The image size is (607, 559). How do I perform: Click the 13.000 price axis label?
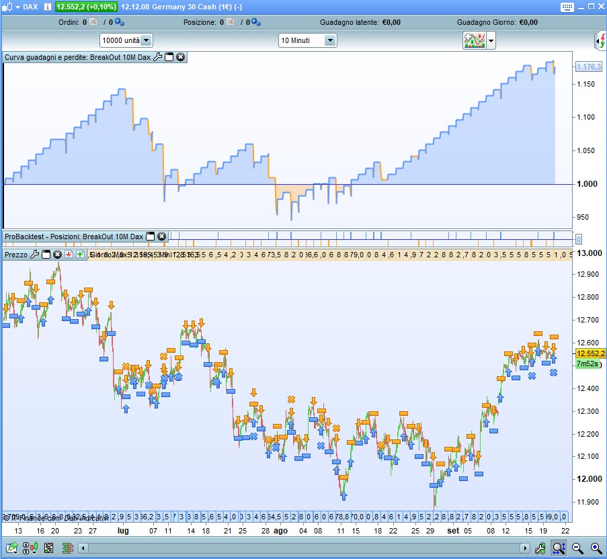[x=590, y=253]
